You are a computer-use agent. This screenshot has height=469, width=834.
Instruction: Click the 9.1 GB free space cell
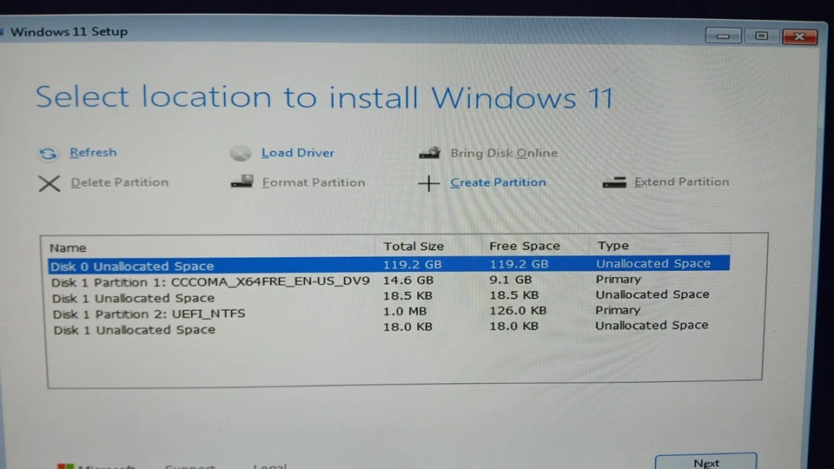tap(510, 279)
